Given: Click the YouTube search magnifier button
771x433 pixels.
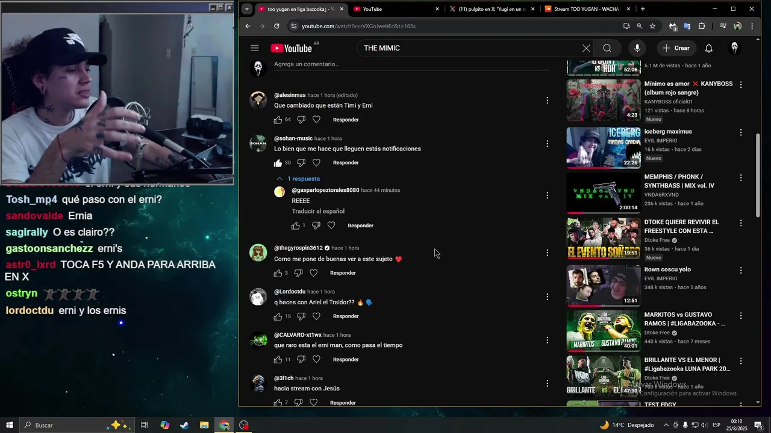Looking at the screenshot, I should 607,48.
